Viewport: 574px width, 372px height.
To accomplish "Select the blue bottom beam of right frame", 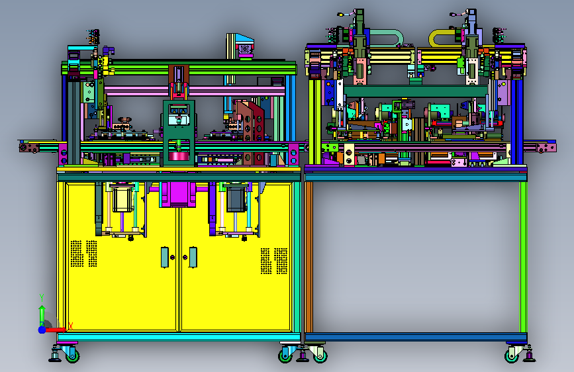I will [x=416, y=337].
